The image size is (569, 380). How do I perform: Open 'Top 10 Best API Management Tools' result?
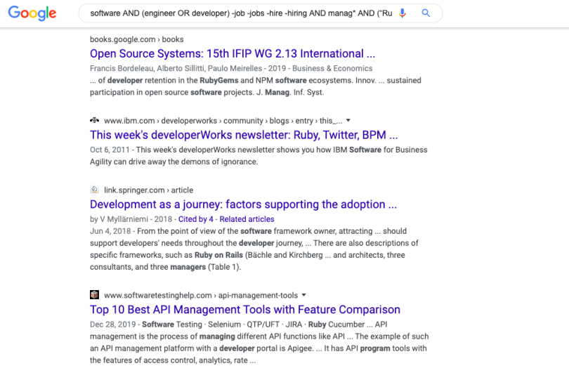click(245, 310)
